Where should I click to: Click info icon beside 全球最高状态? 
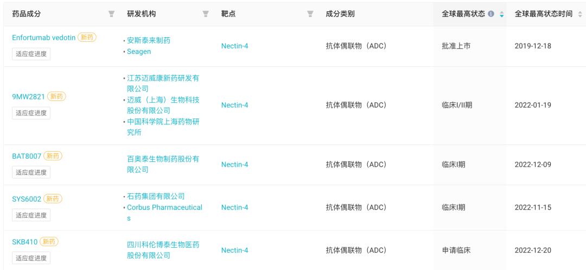coord(491,14)
